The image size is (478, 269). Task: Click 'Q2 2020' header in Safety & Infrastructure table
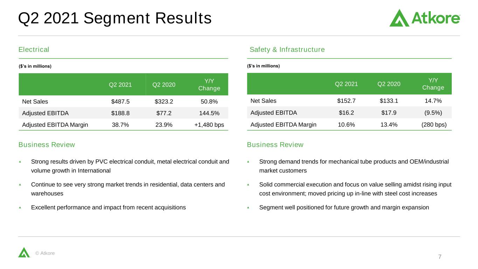389,84
